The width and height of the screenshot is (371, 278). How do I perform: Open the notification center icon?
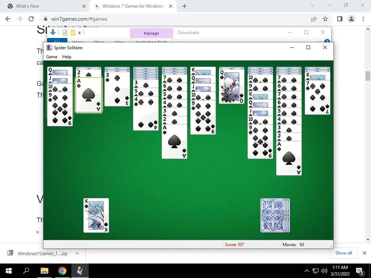tap(359, 271)
